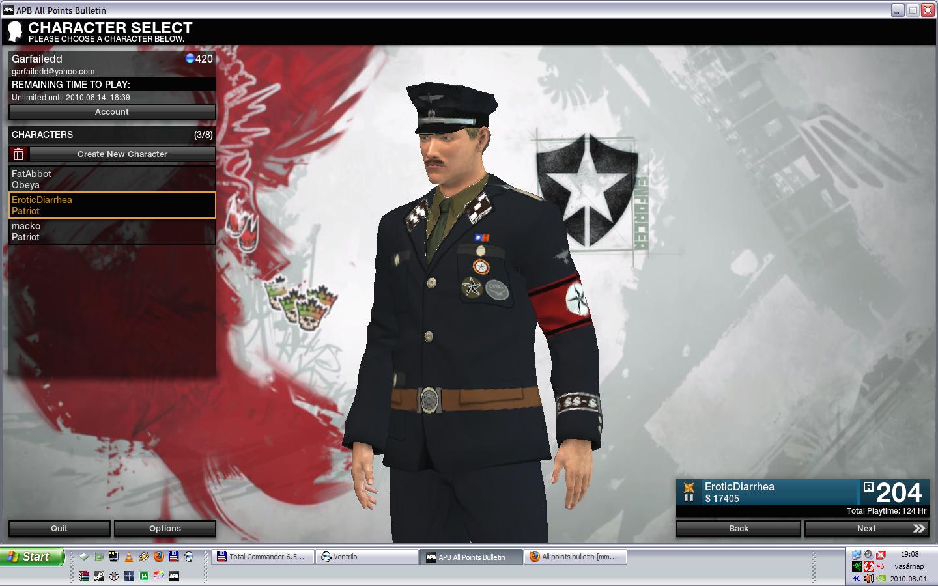Open the Options button
The image size is (938, 586).
coord(165,528)
